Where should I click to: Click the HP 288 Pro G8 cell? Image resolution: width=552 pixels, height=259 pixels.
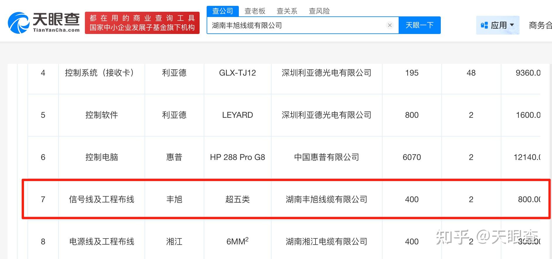point(237,157)
